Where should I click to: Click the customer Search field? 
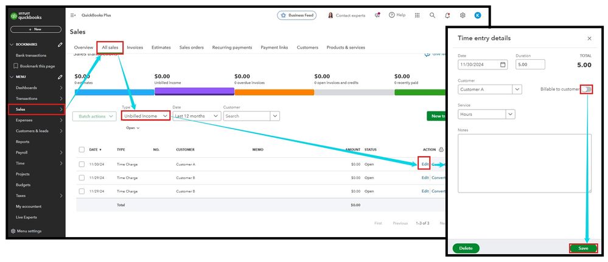coord(247,116)
